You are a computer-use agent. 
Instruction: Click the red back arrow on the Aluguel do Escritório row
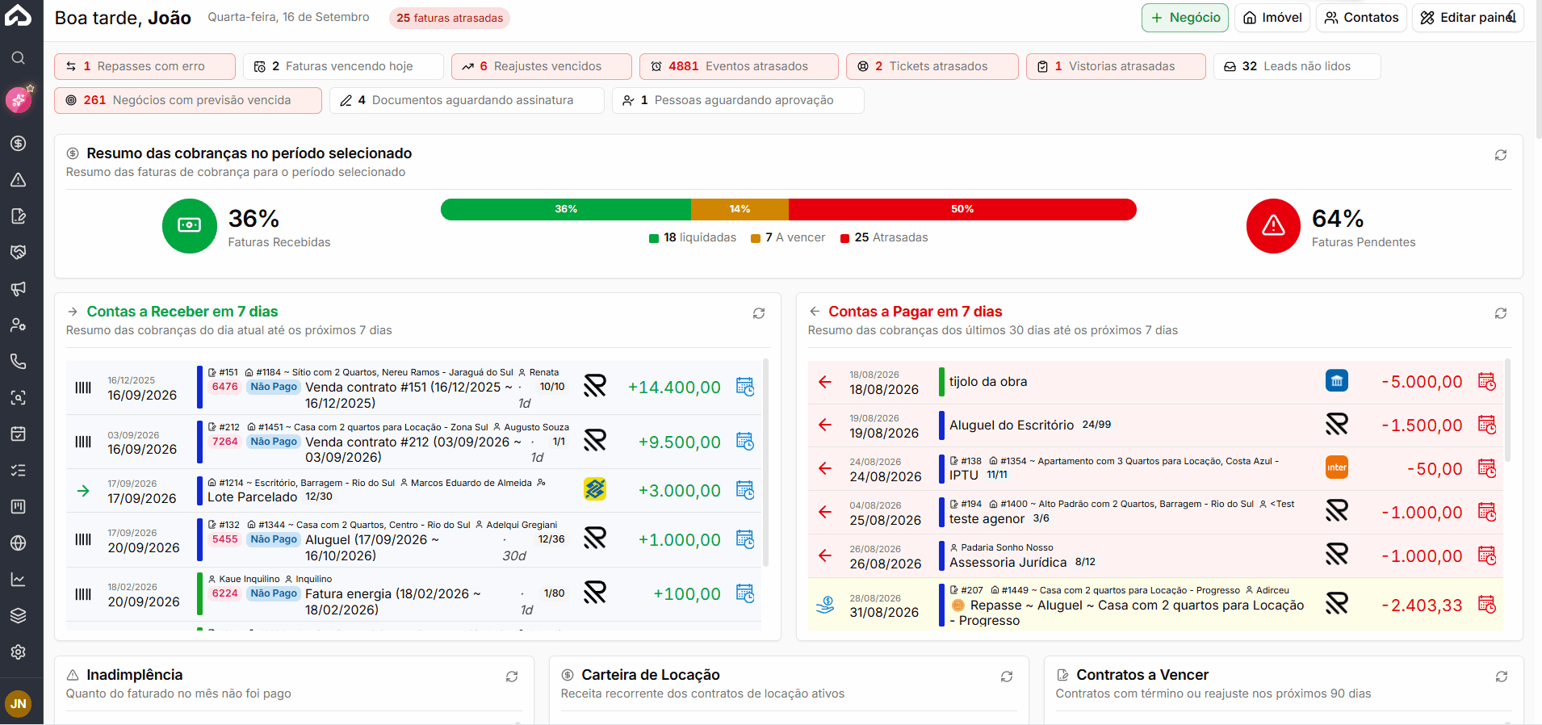pyautogui.click(x=825, y=425)
